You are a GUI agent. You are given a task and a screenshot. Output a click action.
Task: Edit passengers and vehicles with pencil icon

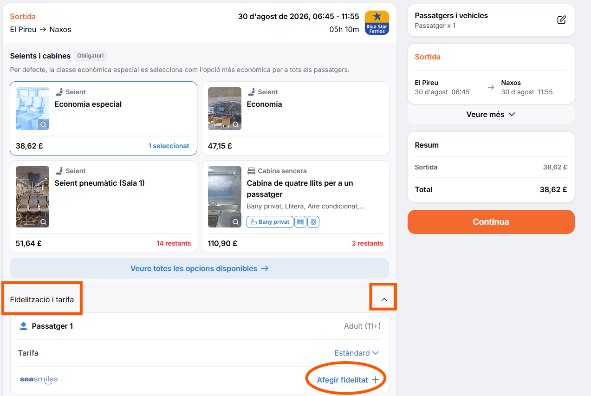pos(561,20)
